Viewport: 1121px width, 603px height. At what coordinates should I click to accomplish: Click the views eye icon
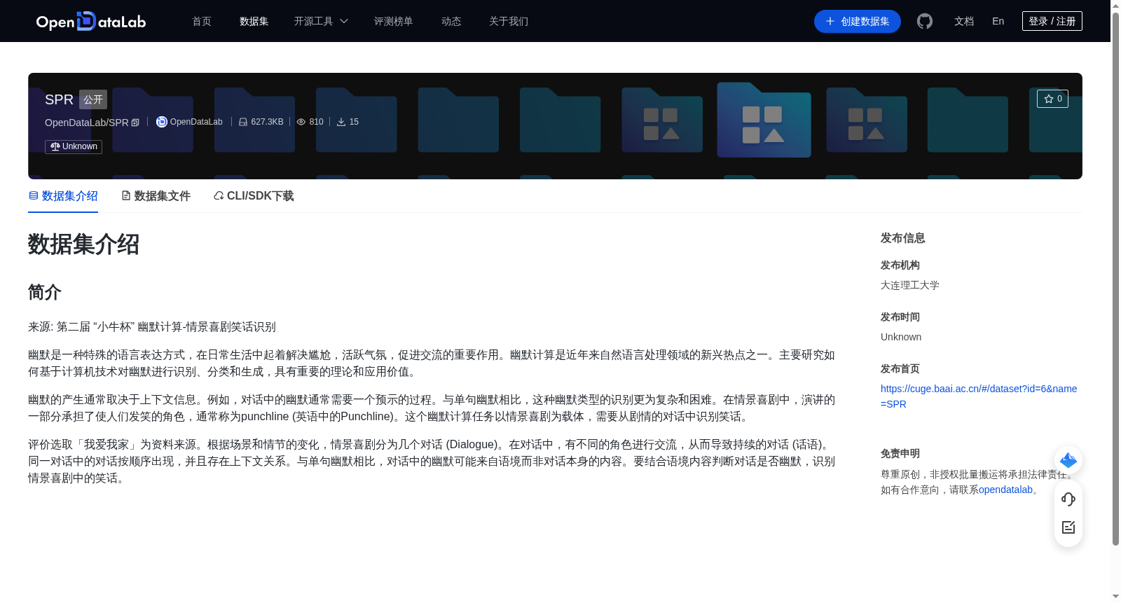(301, 122)
